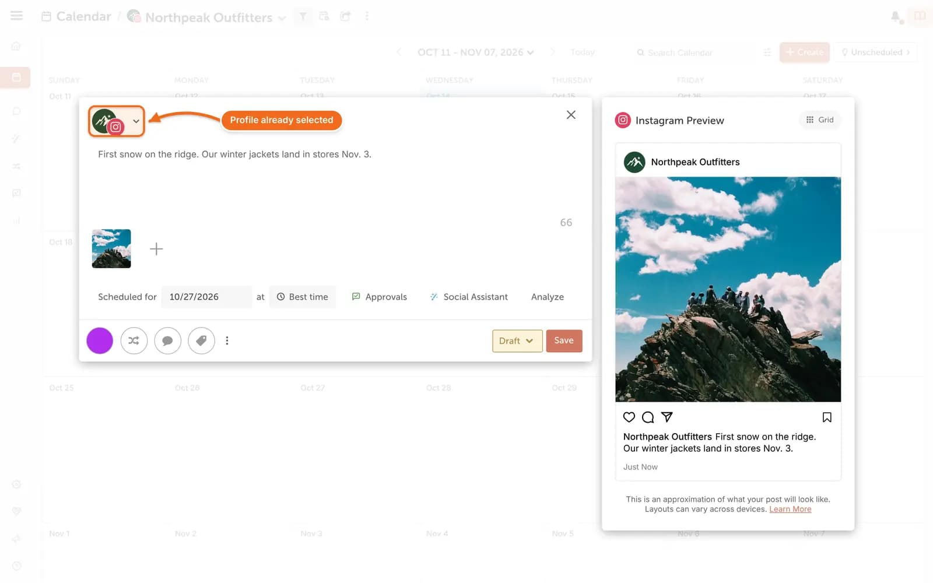Go to next date range arrow
This screenshot has height=583, width=933.
(553, 52)
